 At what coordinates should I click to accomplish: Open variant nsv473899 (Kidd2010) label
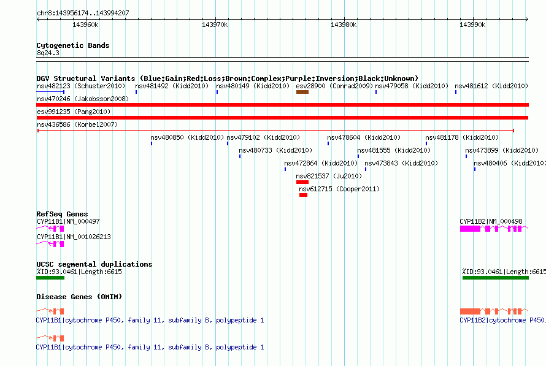pos(502,150)
